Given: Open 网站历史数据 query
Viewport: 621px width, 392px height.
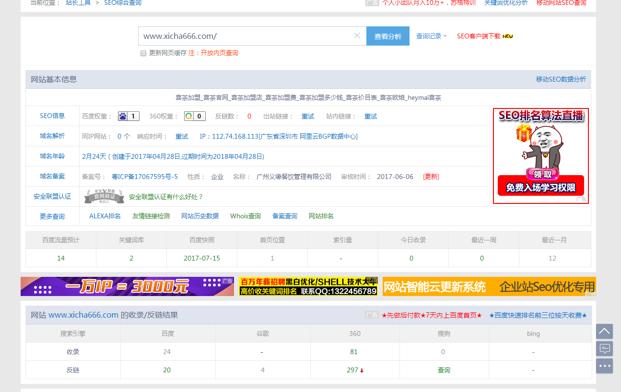Looking at the screenshot, I should coord(200,216).
